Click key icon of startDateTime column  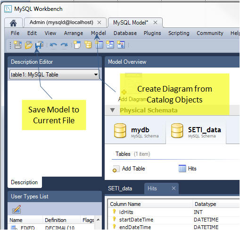pos(114,219)
